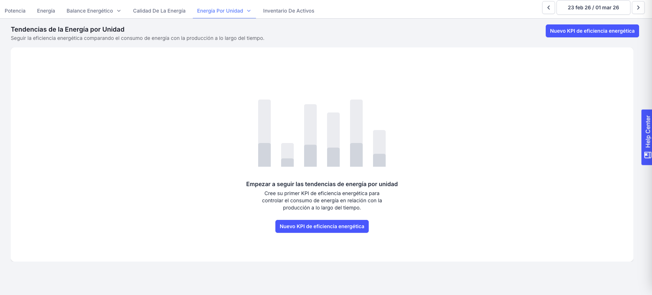This screenshot has width=652, height=295.
Task: Click the placeholder bar chart illustration
Action: [322, 133]
